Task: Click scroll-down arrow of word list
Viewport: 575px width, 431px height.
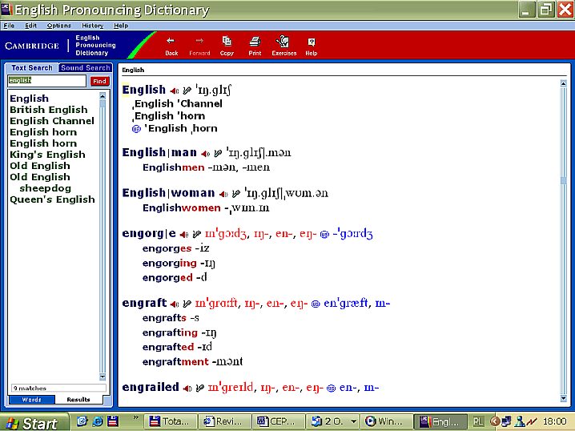Action: 103,377
